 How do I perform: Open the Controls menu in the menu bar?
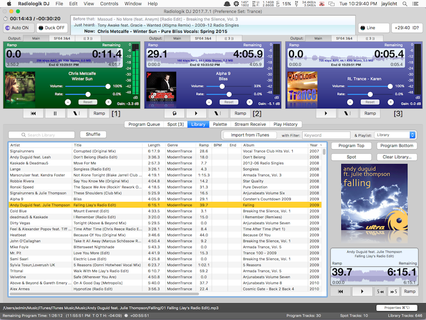[x=109, y=4]
